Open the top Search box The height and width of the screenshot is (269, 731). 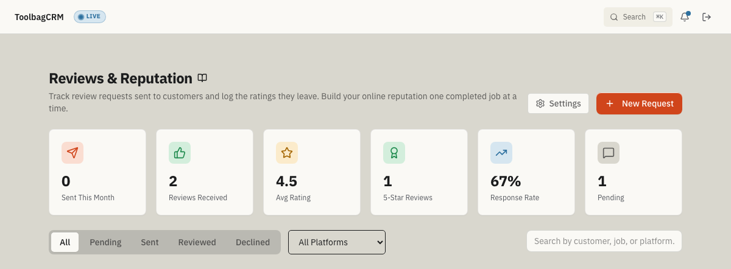(638, 17)
